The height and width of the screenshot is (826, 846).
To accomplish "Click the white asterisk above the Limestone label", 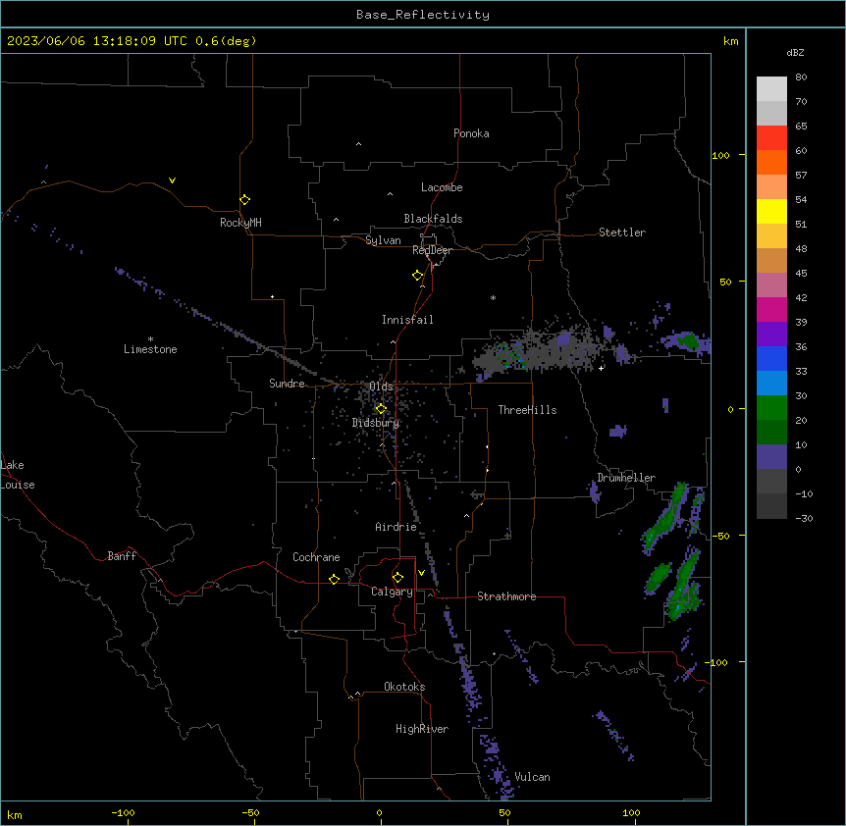I will coord(150,338).
